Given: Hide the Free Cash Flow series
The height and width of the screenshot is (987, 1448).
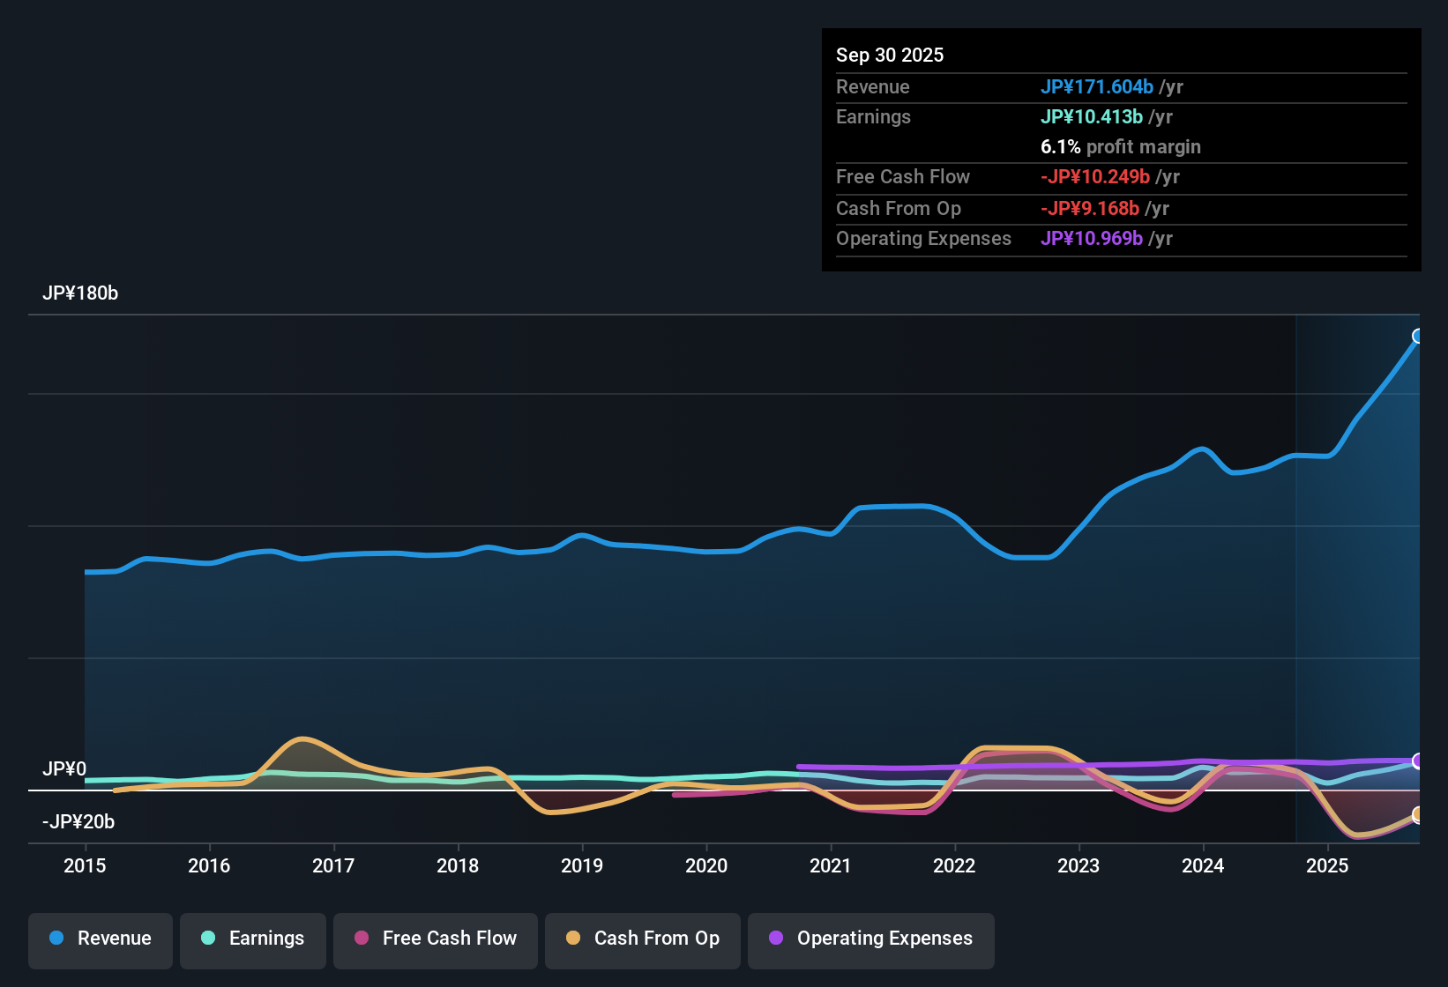Looking at the screenshot, I should pos(435,939).
